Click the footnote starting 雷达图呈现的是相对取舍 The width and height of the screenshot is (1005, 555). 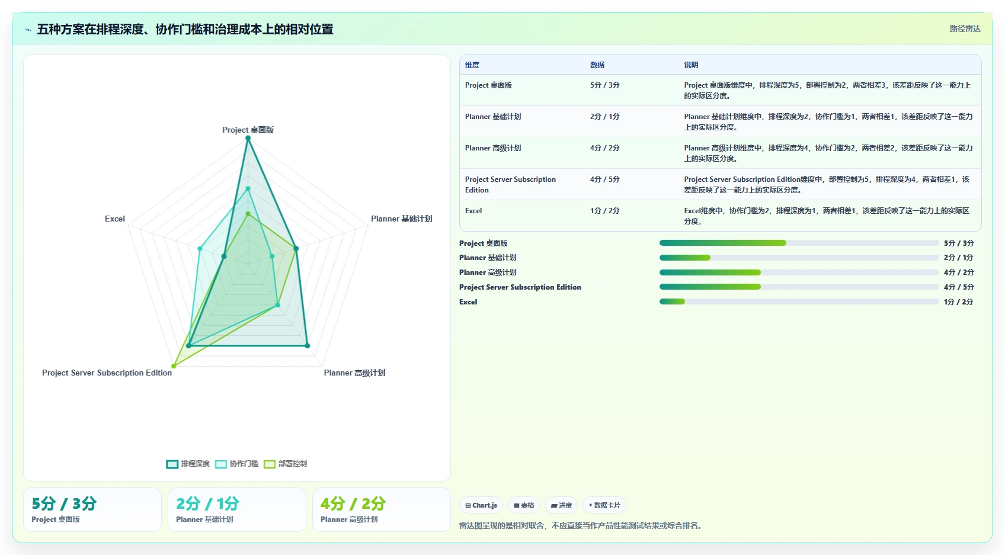581,525
